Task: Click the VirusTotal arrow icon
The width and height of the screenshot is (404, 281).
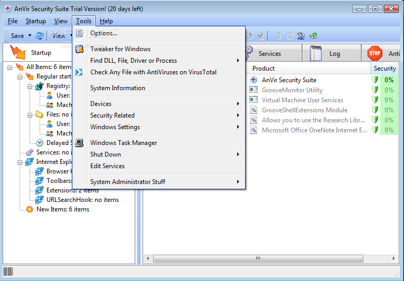Action: (x=79, y=72)
